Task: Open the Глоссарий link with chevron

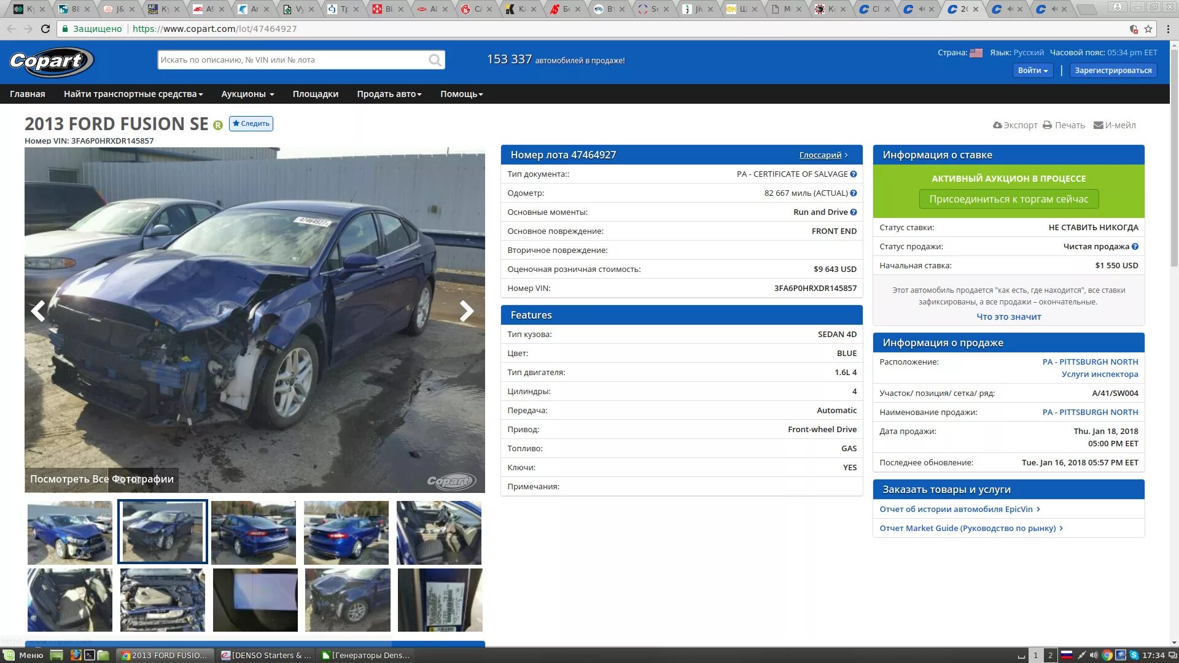Action: [x=823, y=155]
